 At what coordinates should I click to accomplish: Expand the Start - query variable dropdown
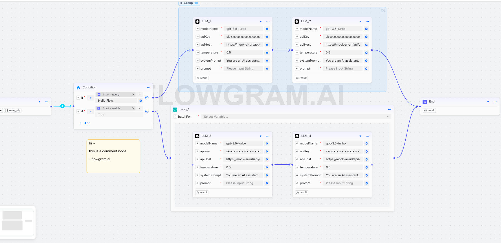point(140,95)
